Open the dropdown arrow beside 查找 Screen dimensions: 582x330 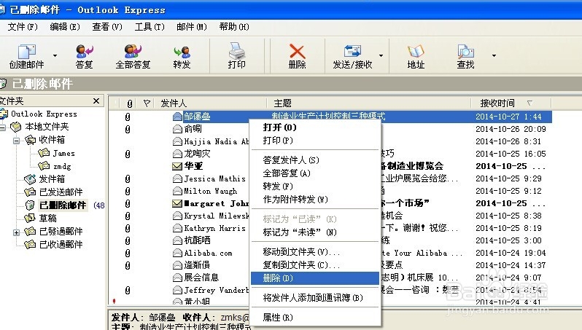click(x=494, y=55)
